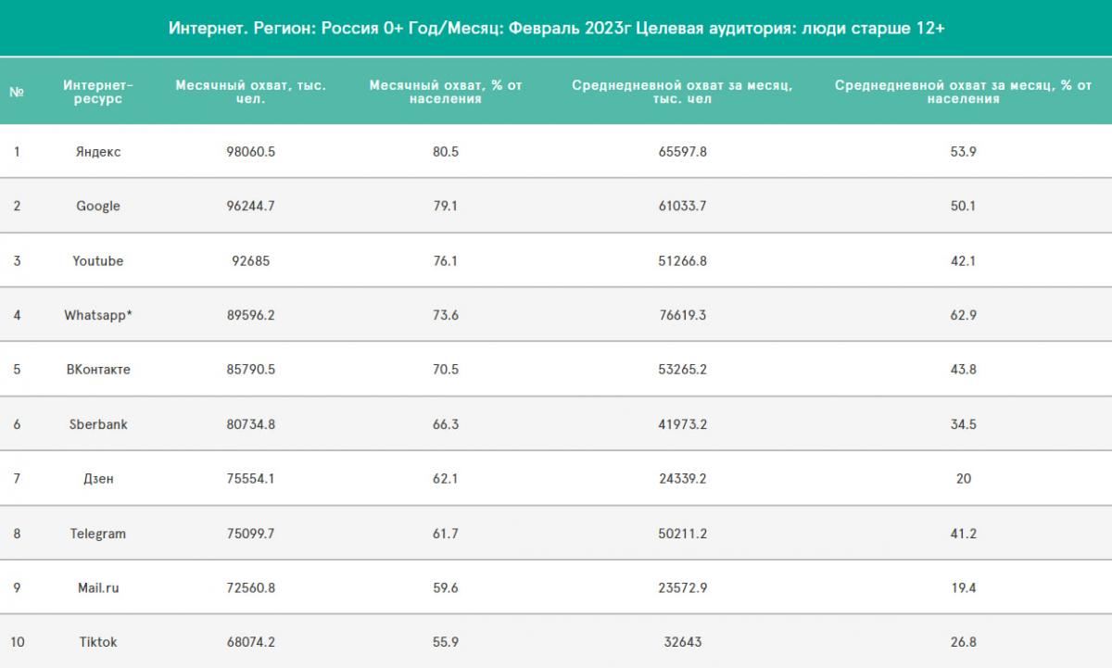The image size is (1112, 668).
Task: Click the Sberbank resource name
Action: (98, 424)
